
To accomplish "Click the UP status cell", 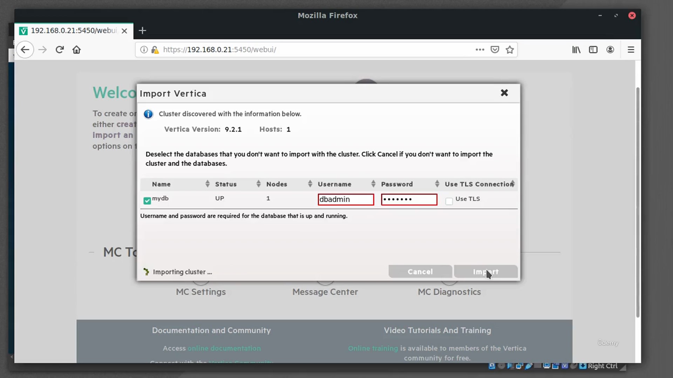I will (x=219, y=198).
